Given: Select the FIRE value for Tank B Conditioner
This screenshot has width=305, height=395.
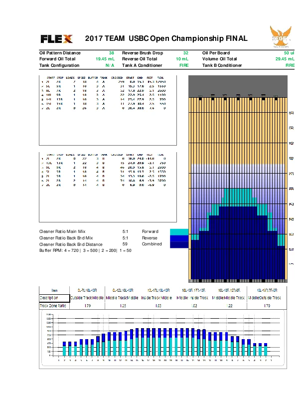Looking at the screenshot, I should coord(290,65).
